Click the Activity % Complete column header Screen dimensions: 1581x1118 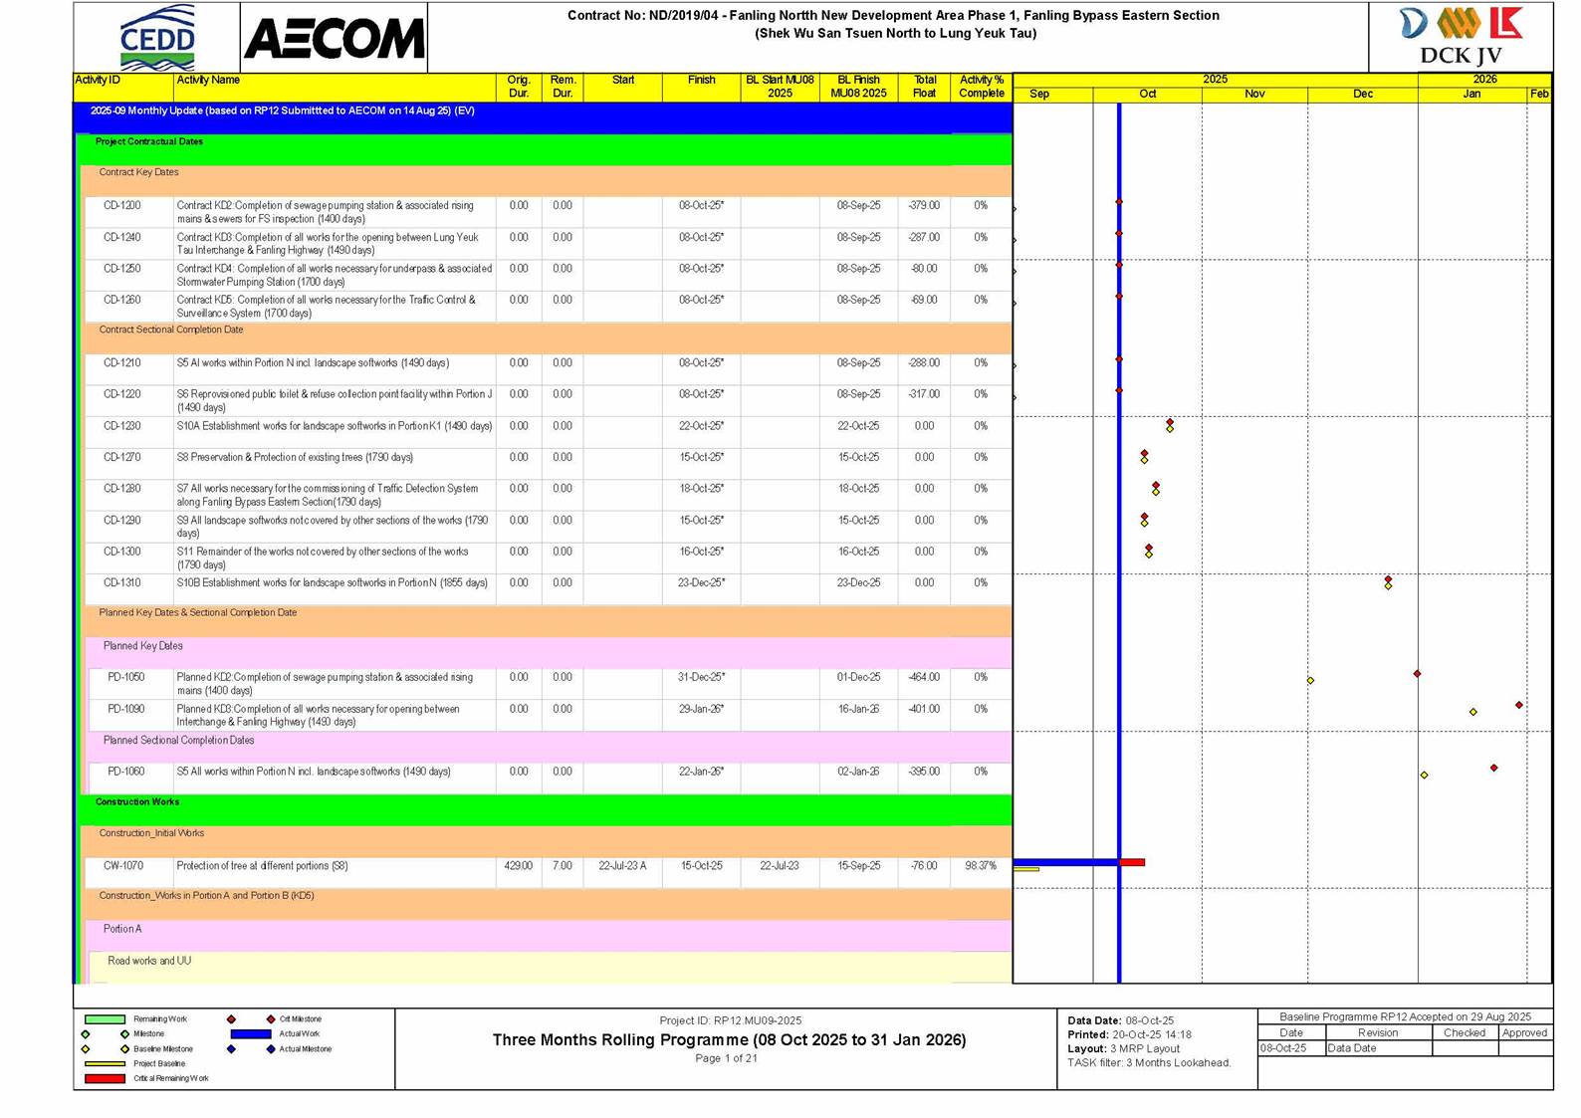coord(981,87)
